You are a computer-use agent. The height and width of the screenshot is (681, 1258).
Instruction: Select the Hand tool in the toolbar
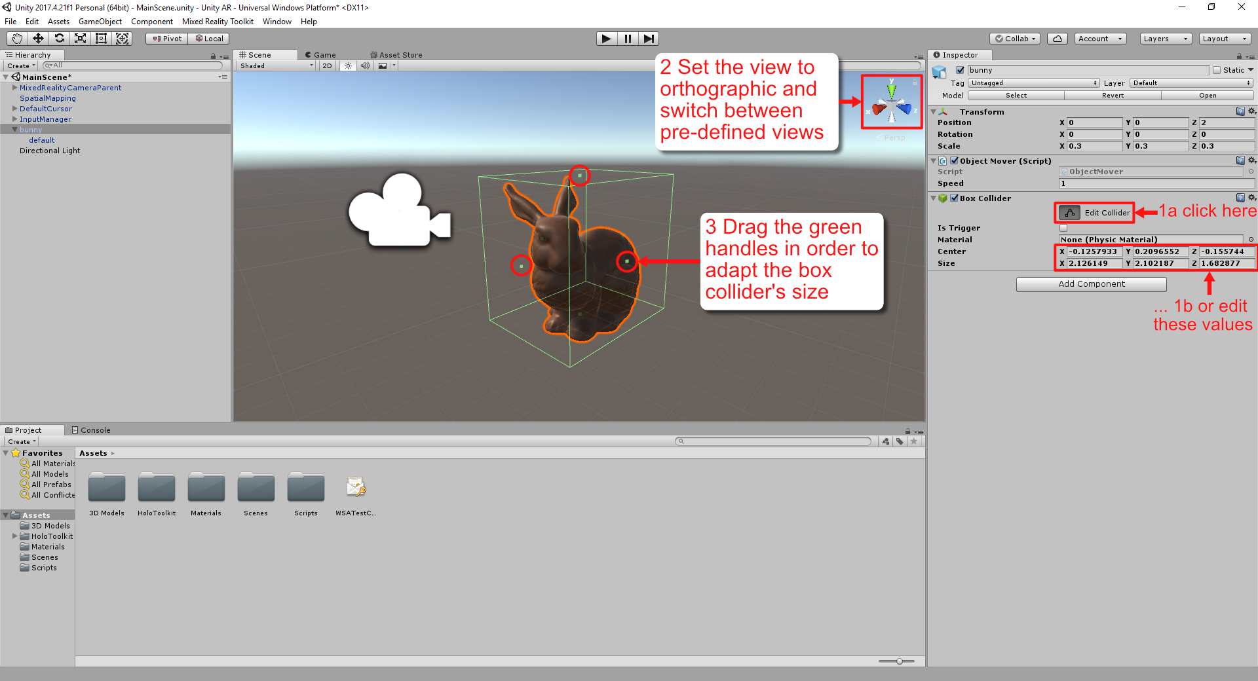(x=17, y=39)
